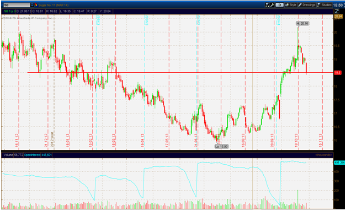Toggle the price axis scale icon
This screenshot has width=346, height=211.
337,11
